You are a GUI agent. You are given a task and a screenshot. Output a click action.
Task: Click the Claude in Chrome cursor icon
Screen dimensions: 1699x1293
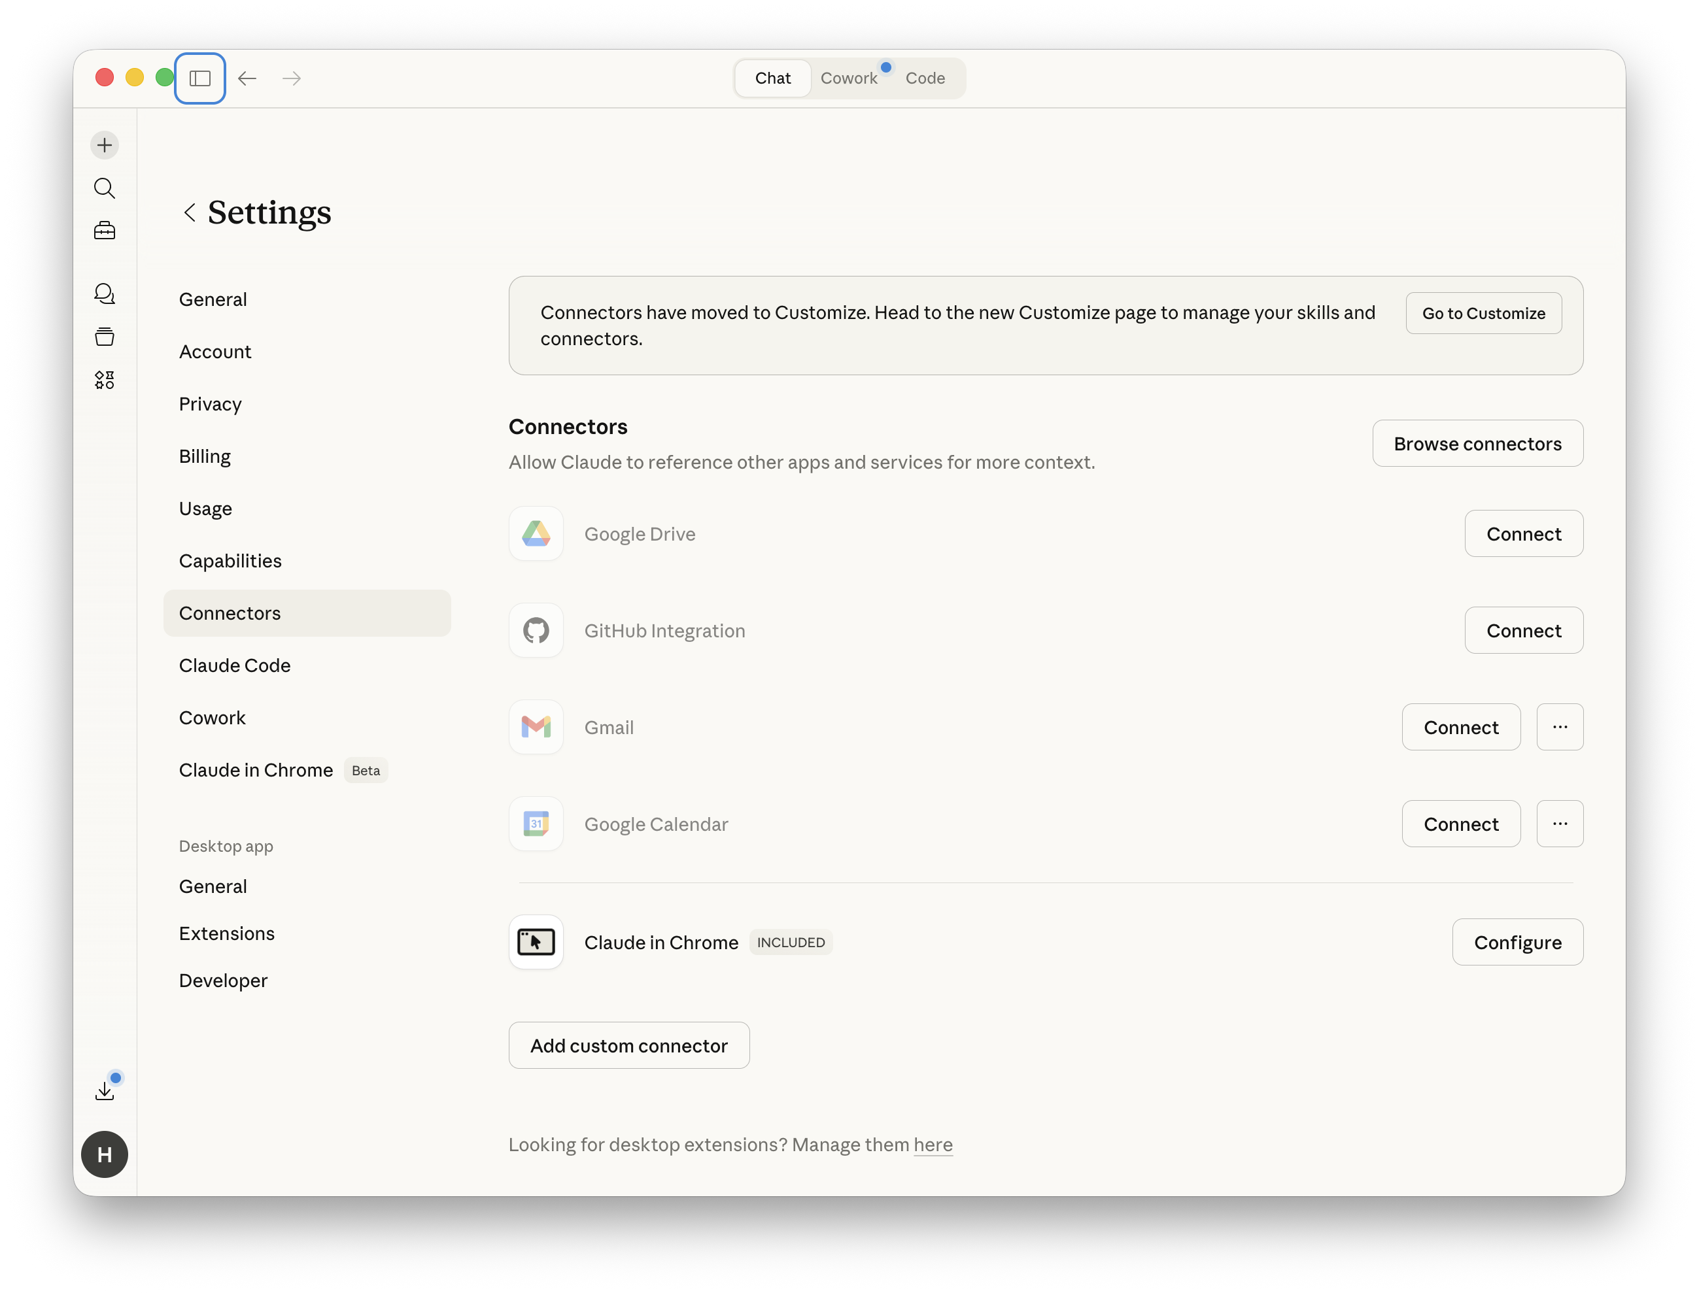tap(536, 941)
